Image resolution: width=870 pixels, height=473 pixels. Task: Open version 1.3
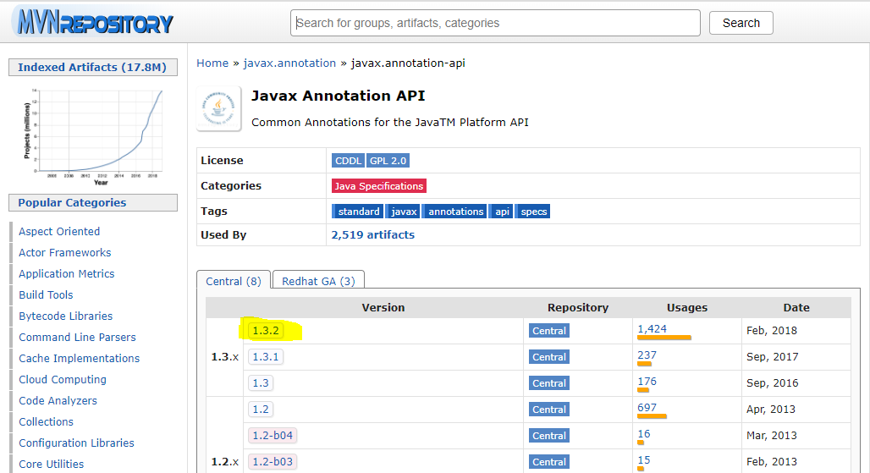click(261, 383)
